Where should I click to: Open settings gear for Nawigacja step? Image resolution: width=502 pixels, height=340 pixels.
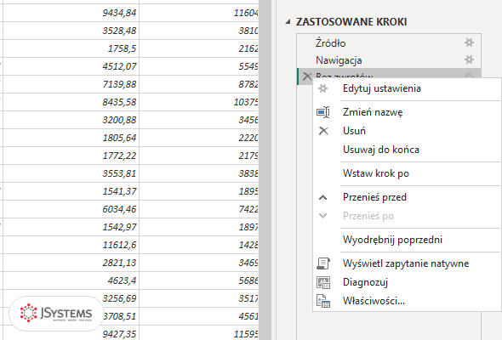(x=469, y=59)
